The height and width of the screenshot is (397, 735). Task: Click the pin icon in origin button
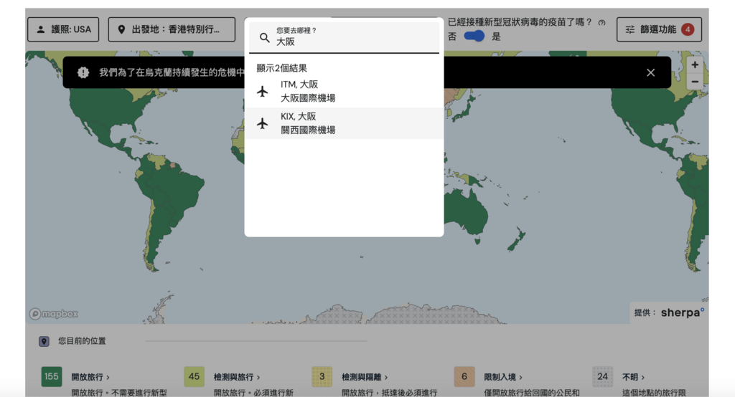(x=121, y=29)
